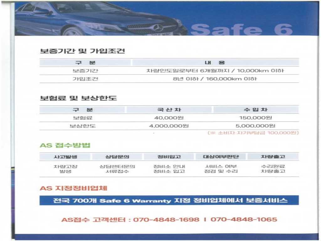Click the Mercedes star emblem on the car grille
Viewport: 321px width, 241px height.
point(157,27)
